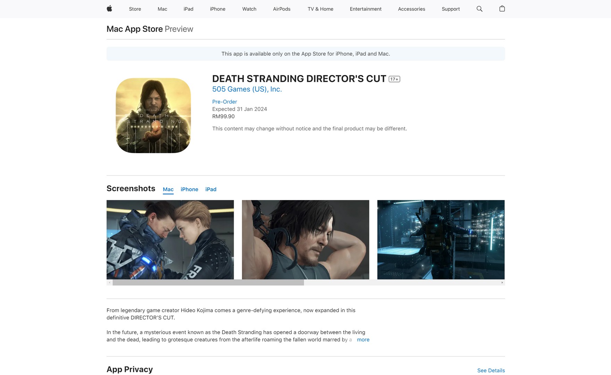611x375 pixels.
Task: Open the iPhone nav menu
Action: (x=218, y=9)
